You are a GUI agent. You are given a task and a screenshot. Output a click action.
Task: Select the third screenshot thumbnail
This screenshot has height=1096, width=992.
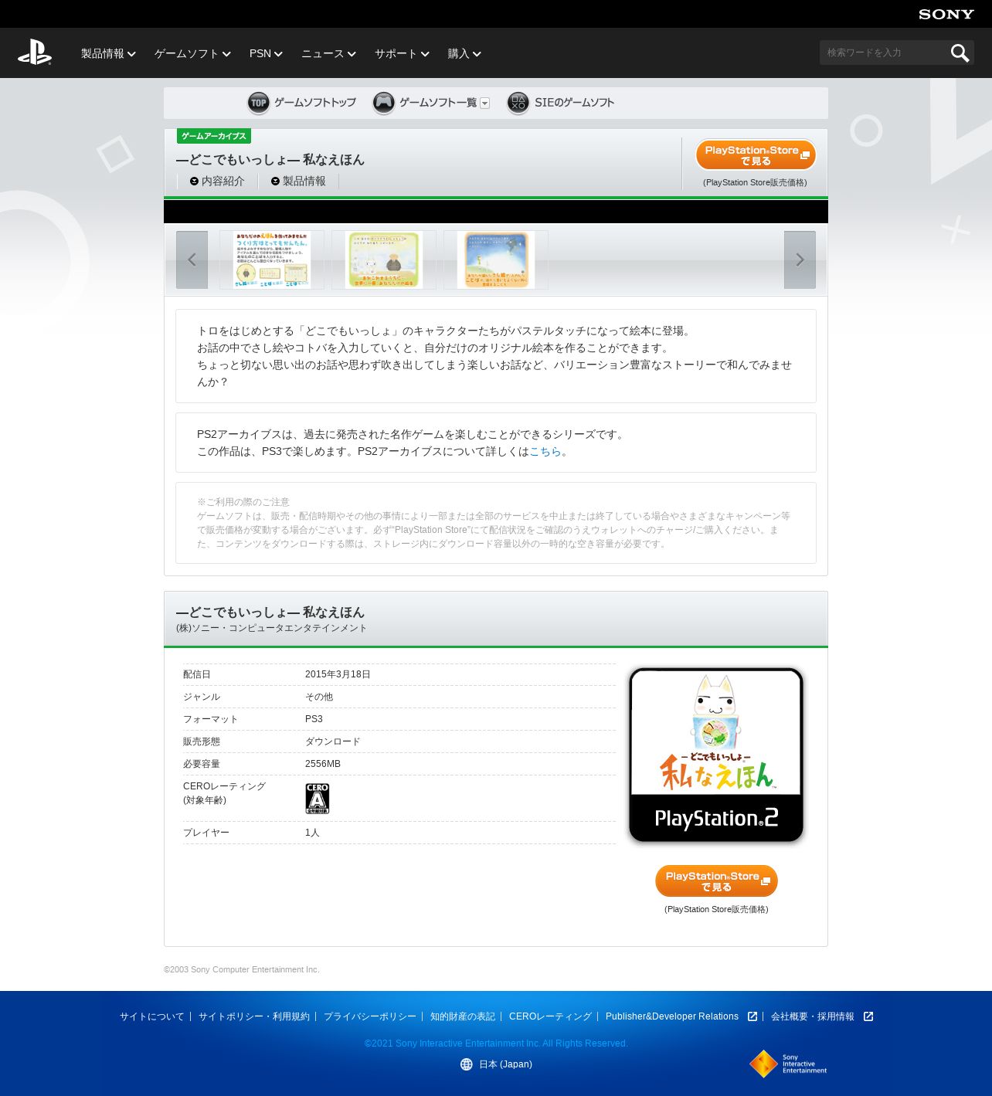(496, 260)
